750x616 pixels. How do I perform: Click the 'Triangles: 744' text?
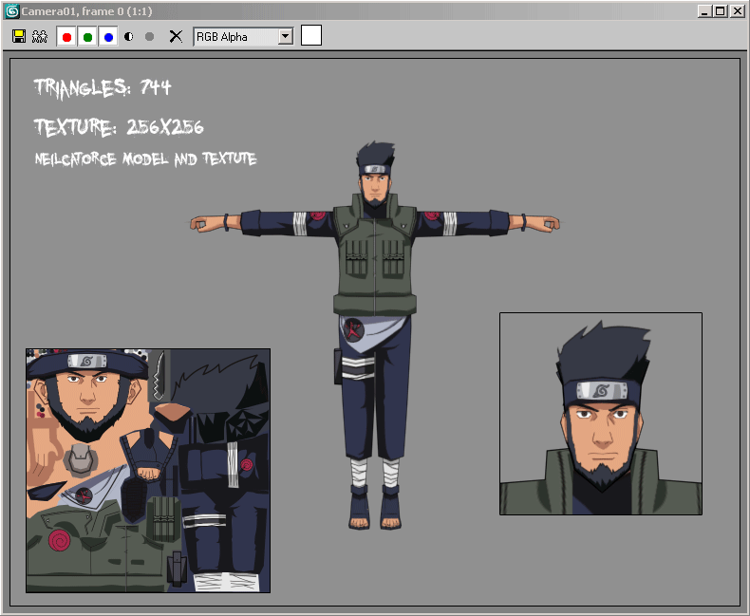(x=103, y=88)
